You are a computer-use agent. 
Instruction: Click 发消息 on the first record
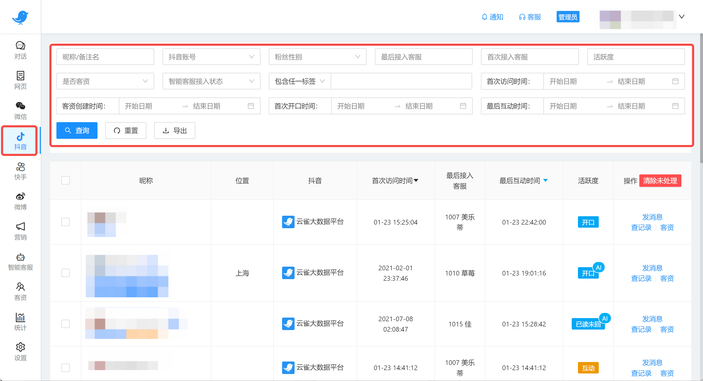(653, 216)
